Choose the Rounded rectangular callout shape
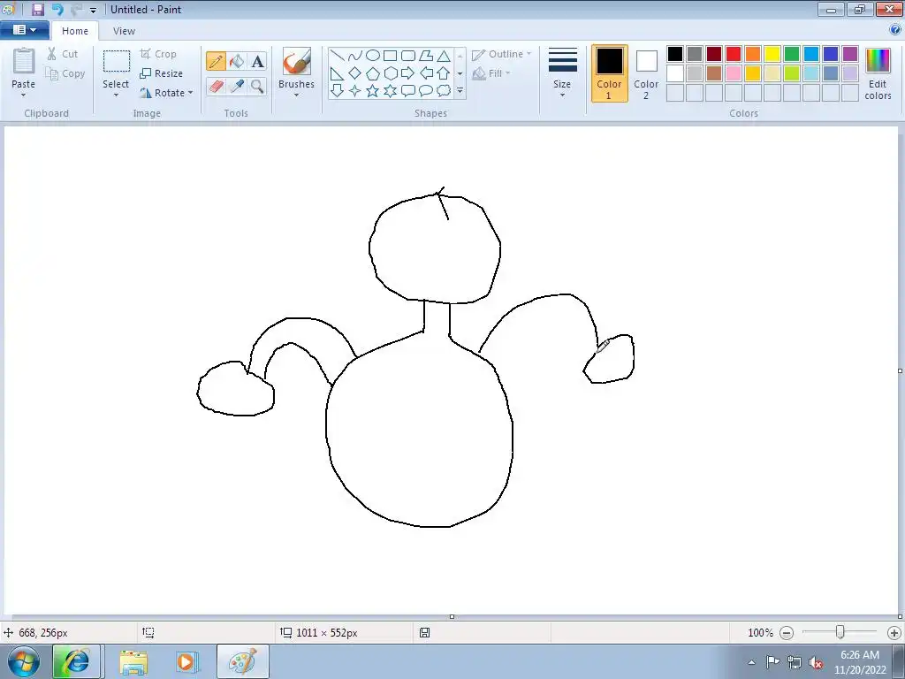This screenshot has height=679, width=905. pyautogui.click(x=408, y=91)
